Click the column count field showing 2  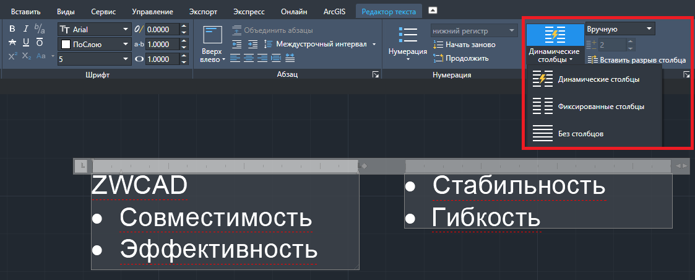(611, 45)
